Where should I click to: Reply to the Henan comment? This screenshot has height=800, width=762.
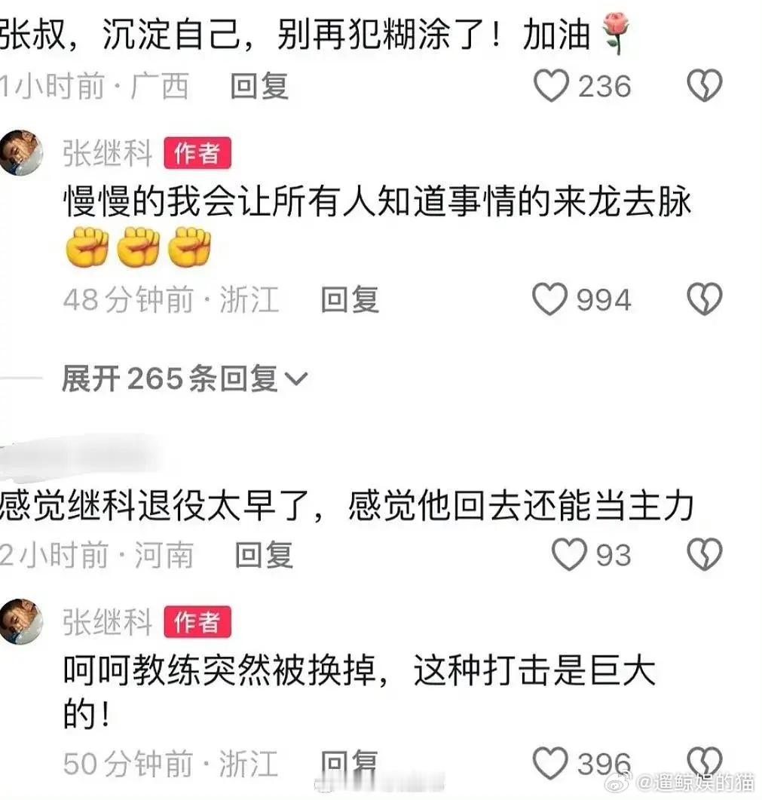pyautogui.click(x=264, y=555)
